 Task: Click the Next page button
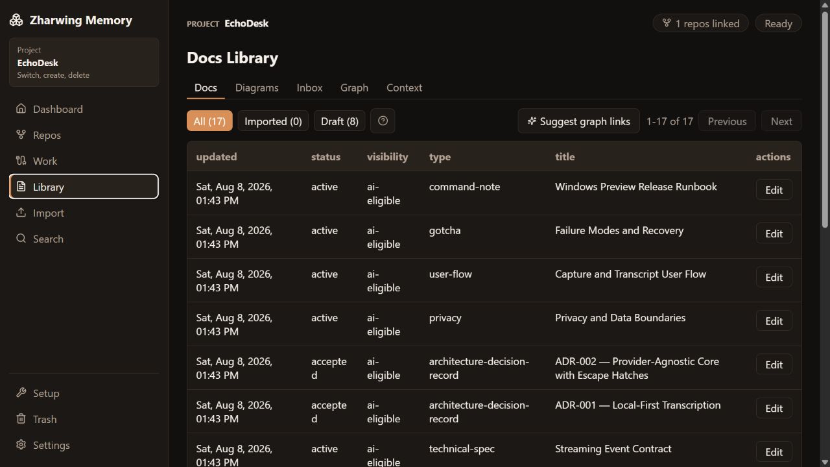(781, 121)
